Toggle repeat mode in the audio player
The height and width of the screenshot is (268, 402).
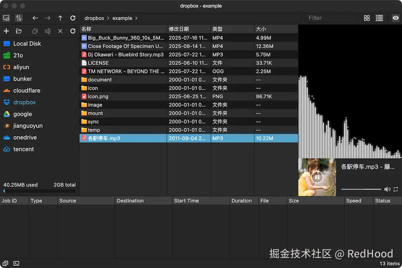click(396, 189)
